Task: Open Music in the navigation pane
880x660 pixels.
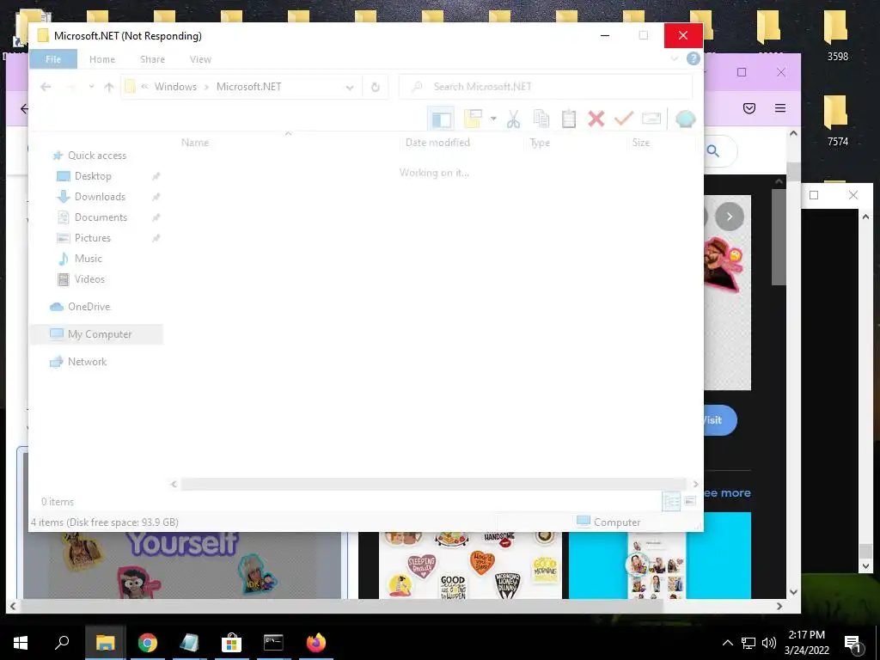Action: point(89,259)
